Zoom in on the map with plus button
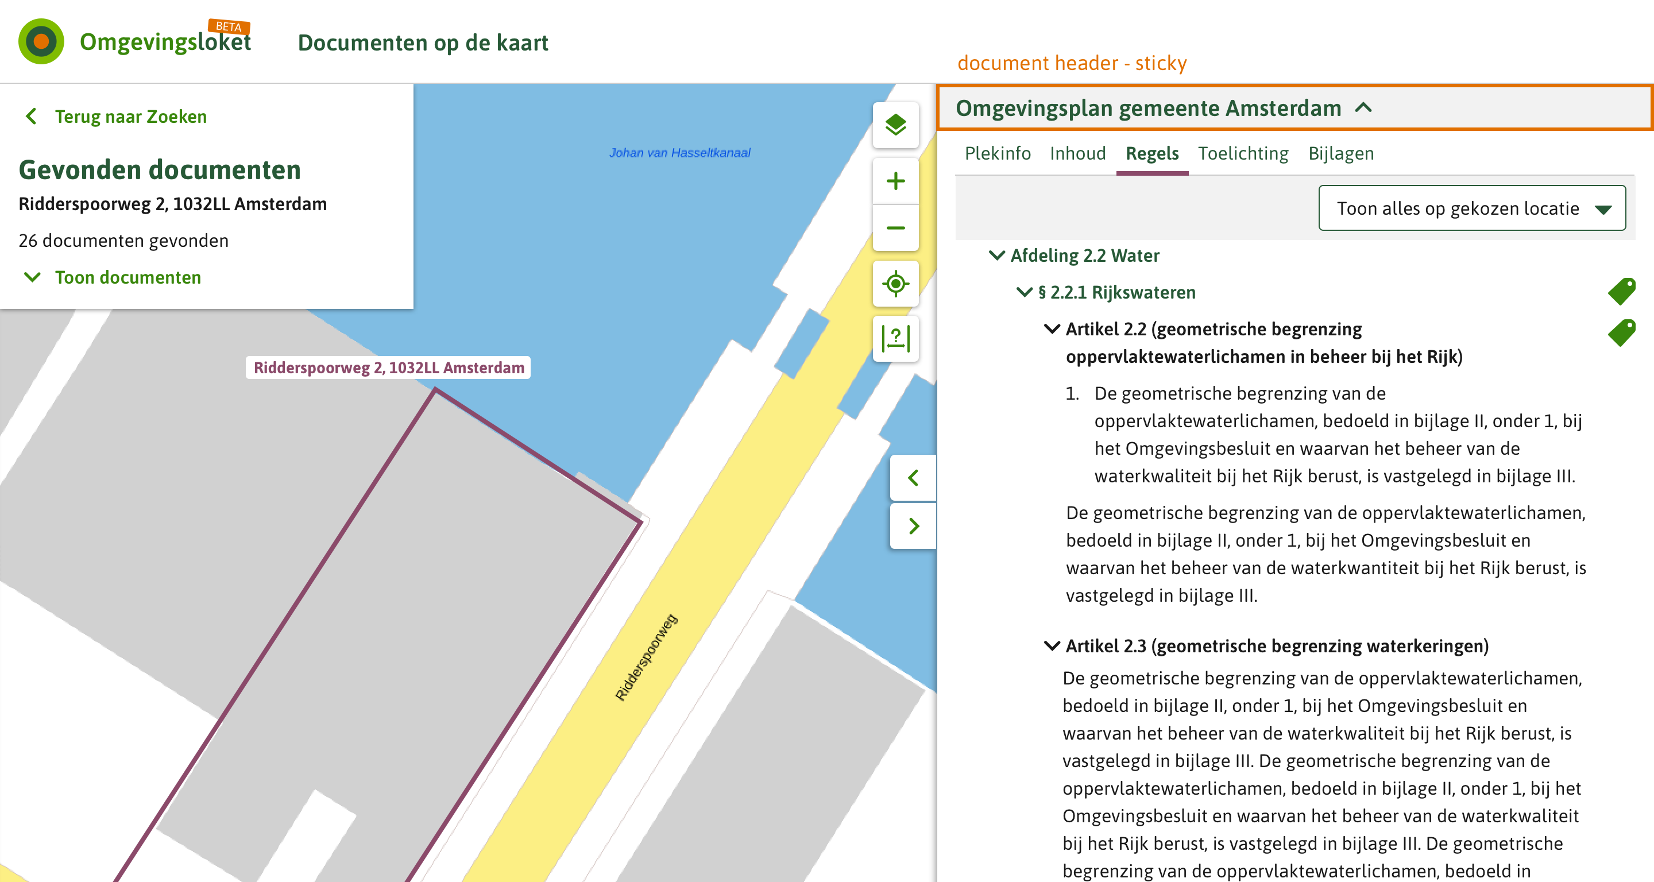The height and width of the screenshot is (882, 1654). coord(895,181)
